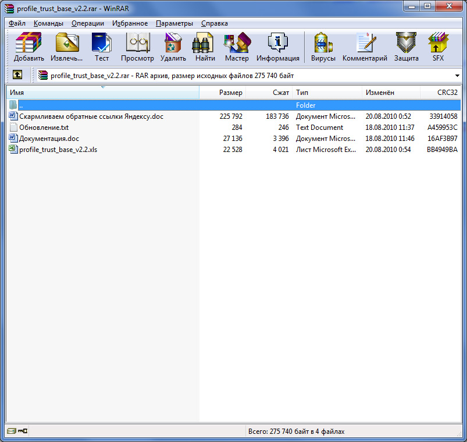Launch the Мастер (Wizard) icon
Viewport: 467px width, 442px height.
coord(237,43)
